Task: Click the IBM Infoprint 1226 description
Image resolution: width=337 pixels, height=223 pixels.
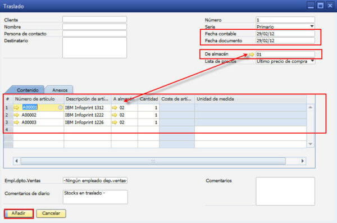Action: click(x=84, y=122)
